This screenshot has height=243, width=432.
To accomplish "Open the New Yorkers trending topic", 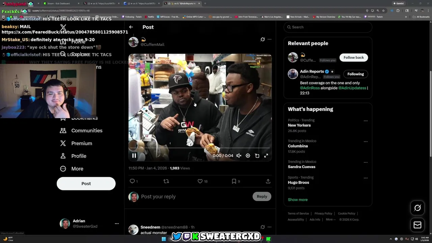I will click(299, 125).
